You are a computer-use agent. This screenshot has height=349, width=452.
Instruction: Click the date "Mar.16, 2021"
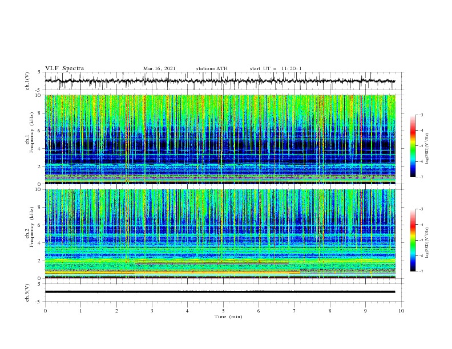[x=159, y=68]
